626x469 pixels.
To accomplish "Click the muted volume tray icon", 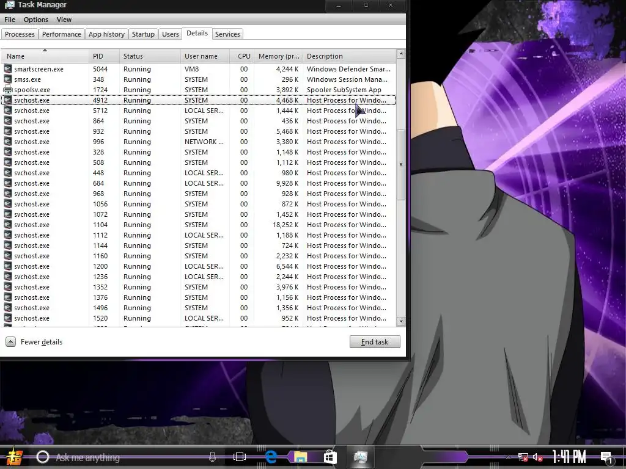I will (538, 457).
